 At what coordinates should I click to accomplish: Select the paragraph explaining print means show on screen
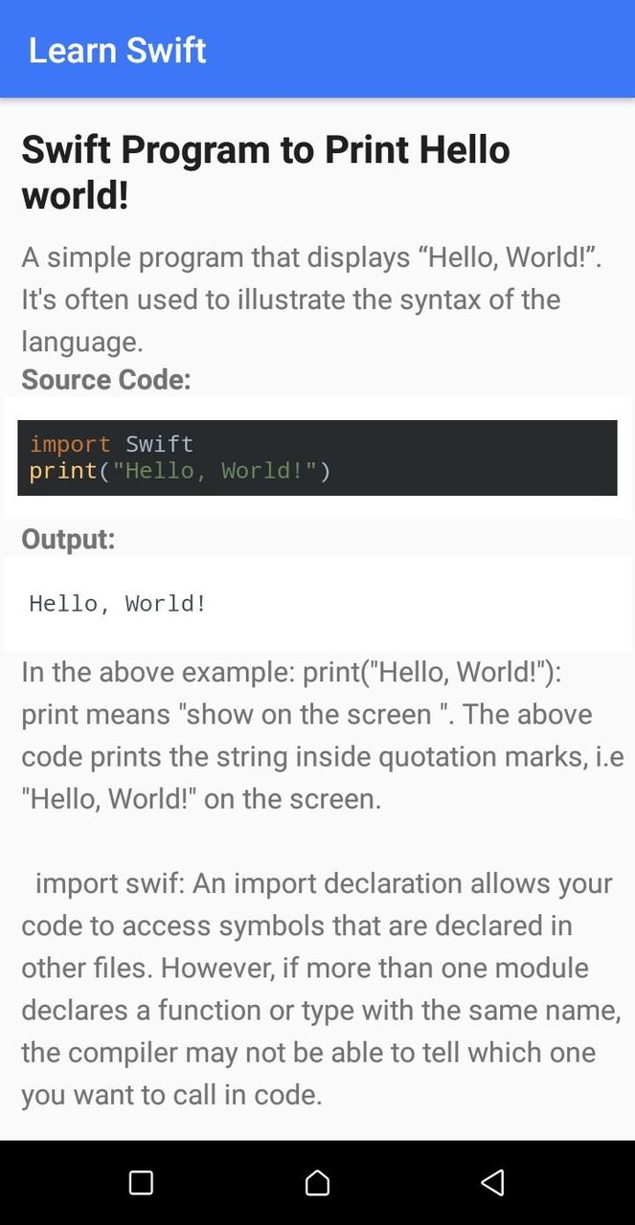point(317,735)
